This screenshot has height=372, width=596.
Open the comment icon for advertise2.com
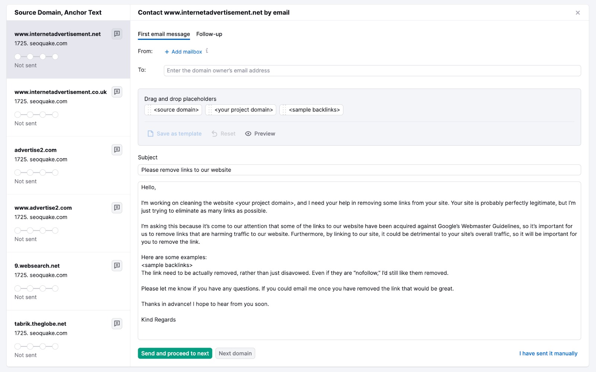[x=117, y=150]
